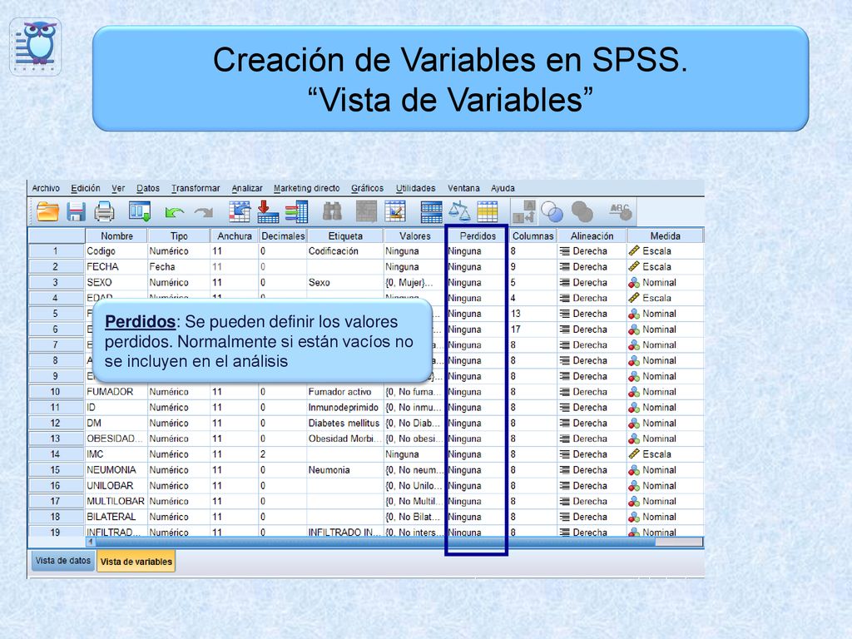Click the decimals cell 2 in the IMC row
The height and width of the screenshot is (639, 852).
[x=283, y=454]
